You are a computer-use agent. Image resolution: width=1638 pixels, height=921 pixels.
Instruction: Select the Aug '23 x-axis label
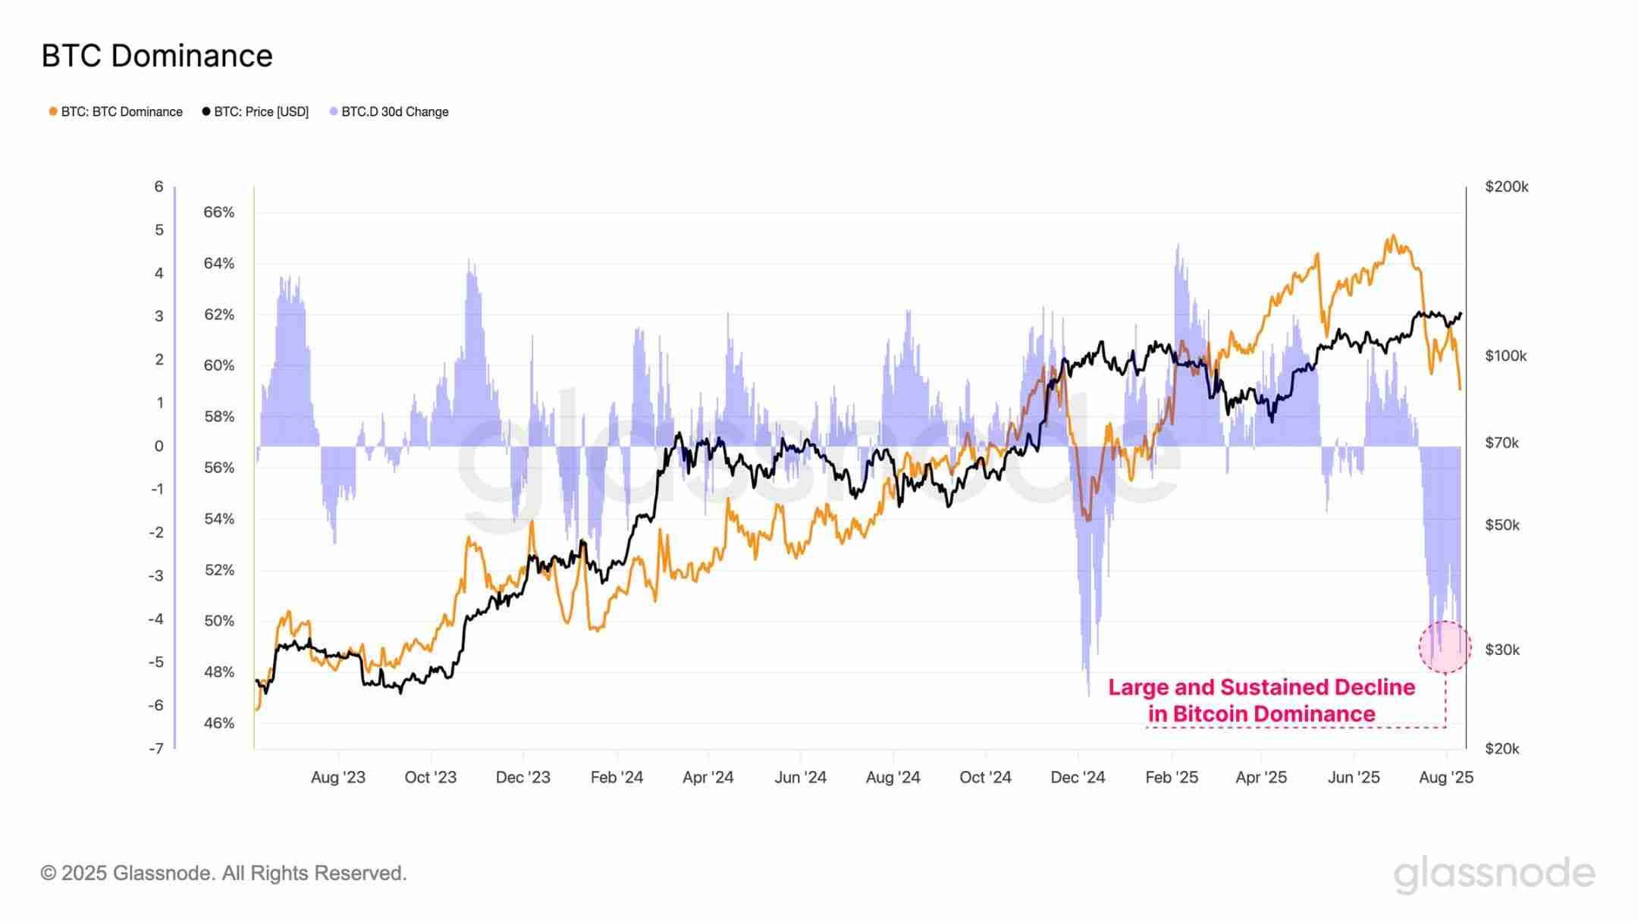(338, 777)
